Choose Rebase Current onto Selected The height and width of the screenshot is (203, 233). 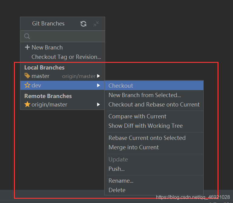(147, 138)
